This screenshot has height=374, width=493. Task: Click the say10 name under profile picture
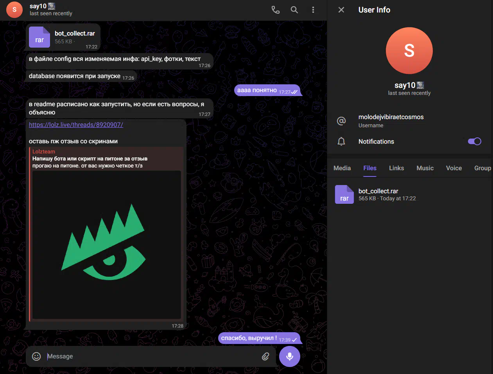[405, 85]
